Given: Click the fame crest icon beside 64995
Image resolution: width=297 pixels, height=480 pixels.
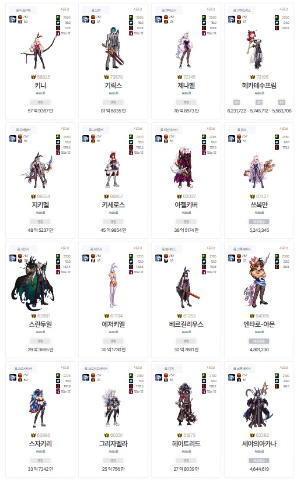Looking at the screenshot, I should coord(252,316).
